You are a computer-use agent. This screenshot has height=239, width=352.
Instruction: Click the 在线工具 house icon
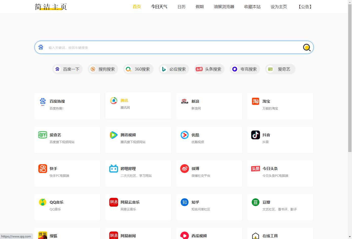pos(255,236)
